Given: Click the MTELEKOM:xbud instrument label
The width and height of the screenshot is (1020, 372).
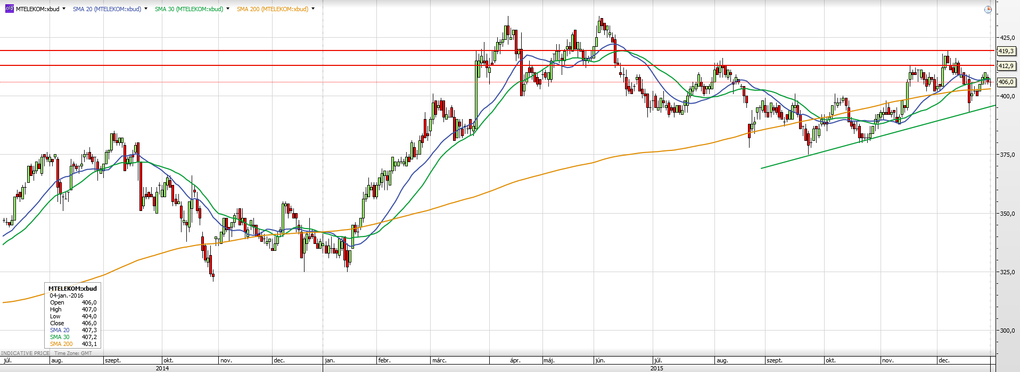Looking at the screenshot, I should click(38, 9).
